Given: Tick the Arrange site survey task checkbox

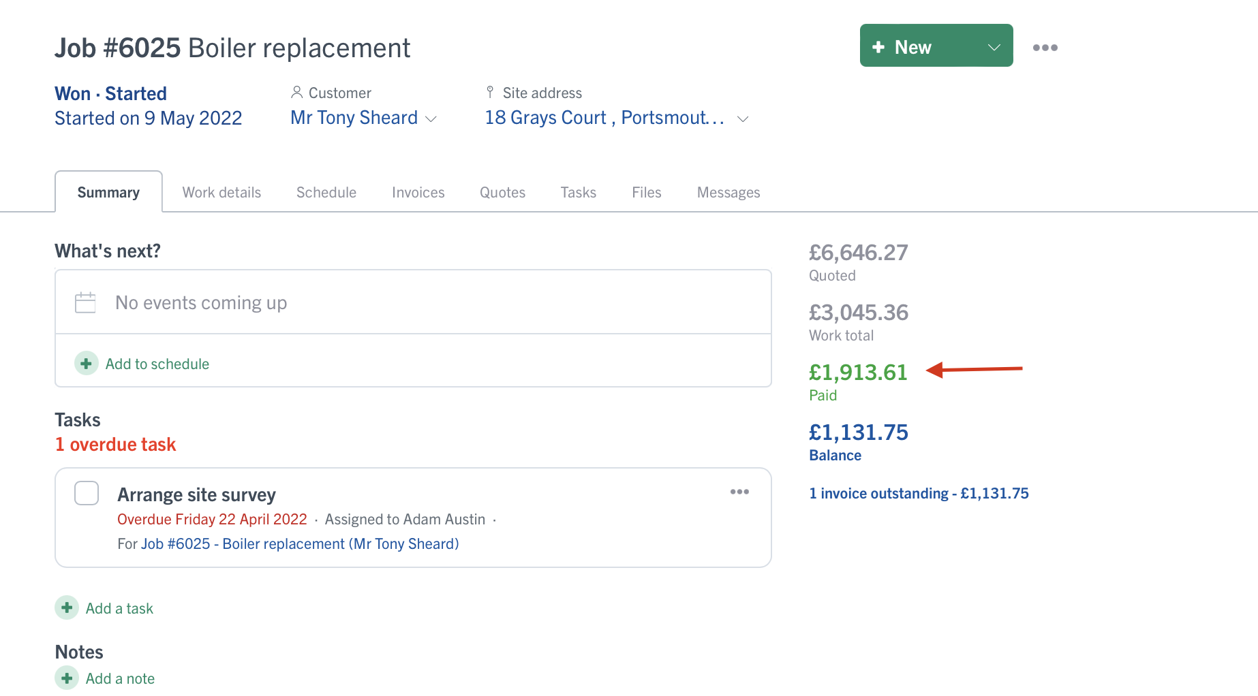Looking at the screenshot, I should tap(87, 493).
